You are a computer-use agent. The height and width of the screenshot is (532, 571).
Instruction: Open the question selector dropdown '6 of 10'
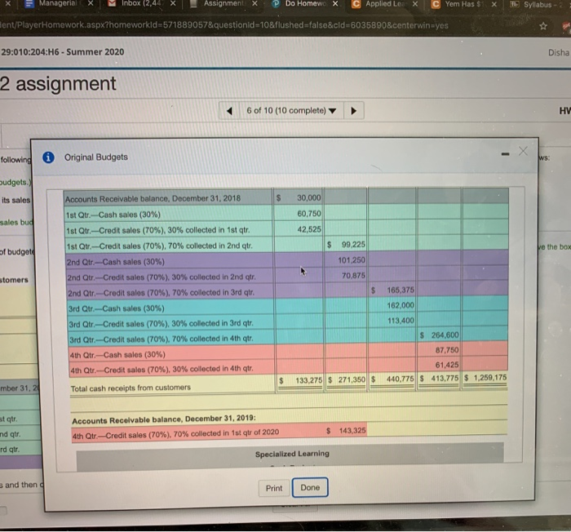pos(291,110)
